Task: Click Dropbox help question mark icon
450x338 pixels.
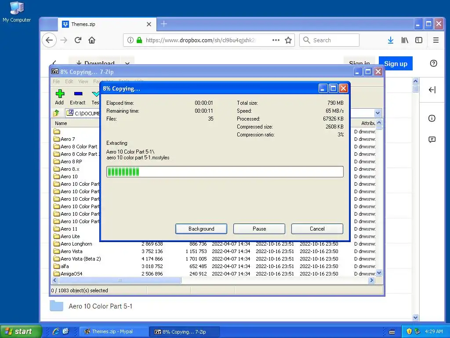Action: pyautogui.click(x=433, y=63)
